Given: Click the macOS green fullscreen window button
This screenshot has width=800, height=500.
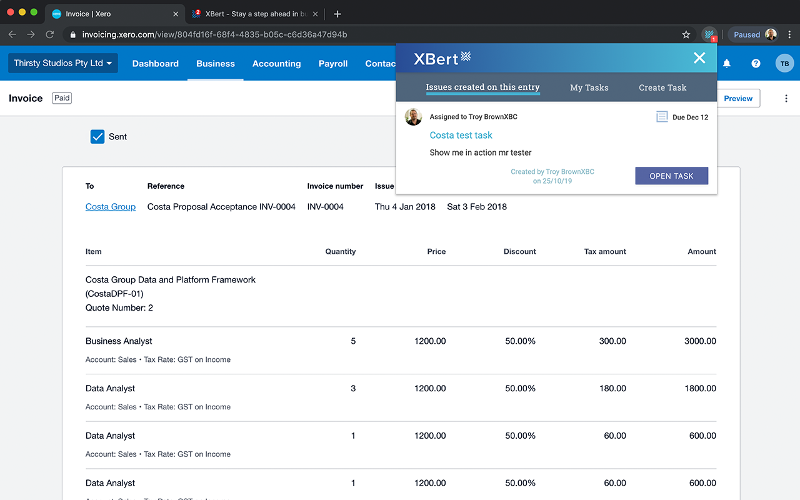Looking at the screenshot, I should 34,12.
